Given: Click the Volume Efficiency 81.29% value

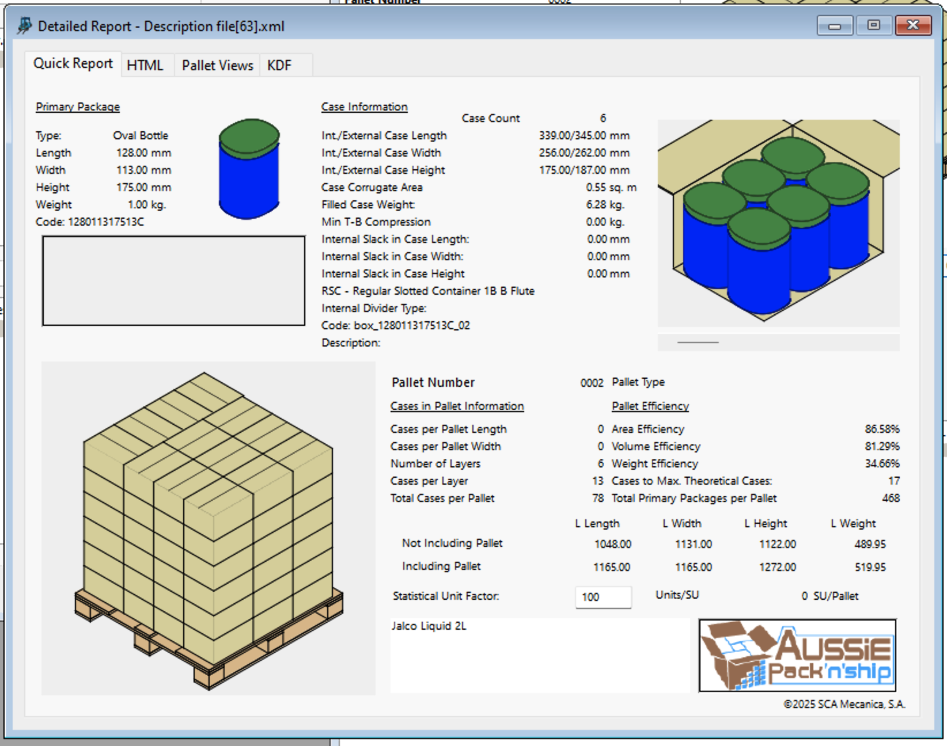Looking at the screenshot, I should 882,446.
